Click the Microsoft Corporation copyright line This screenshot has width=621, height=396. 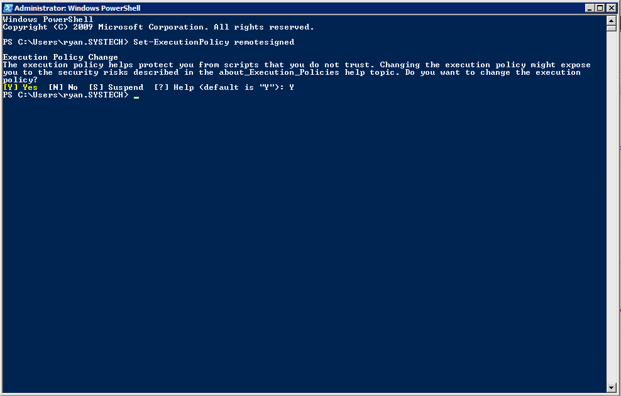click(x=158, y=27)
